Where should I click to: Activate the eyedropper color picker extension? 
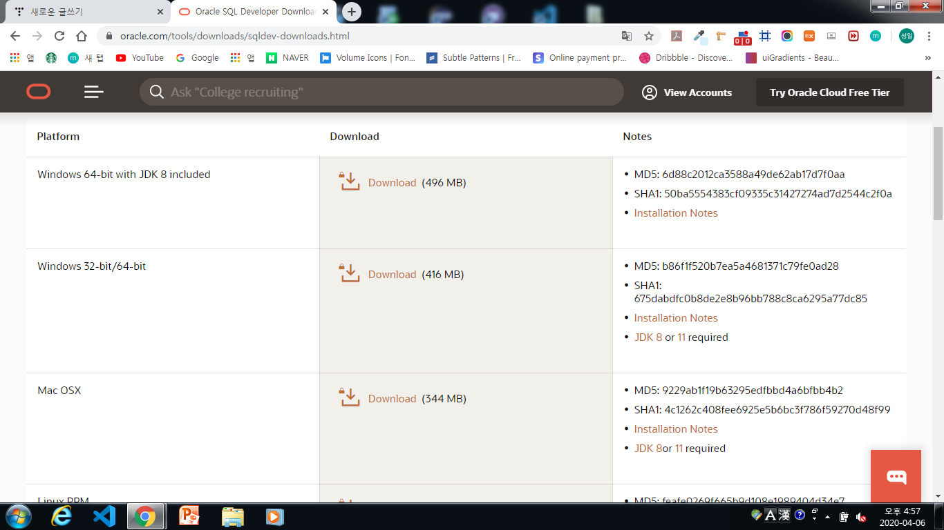(x=699, y=36)
